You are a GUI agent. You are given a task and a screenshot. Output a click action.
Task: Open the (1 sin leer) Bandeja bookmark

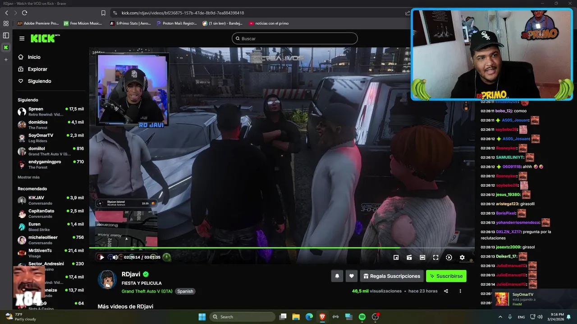pyautogui.click(x=222, y=23)
